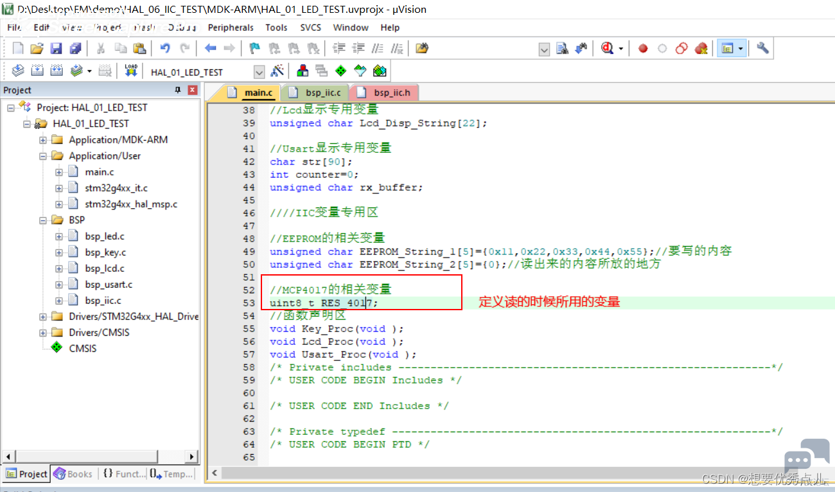Click the Batch Build layered icon
Image resolution: width=835 pixels, height=492 pixels.
[x=77, y=71]
